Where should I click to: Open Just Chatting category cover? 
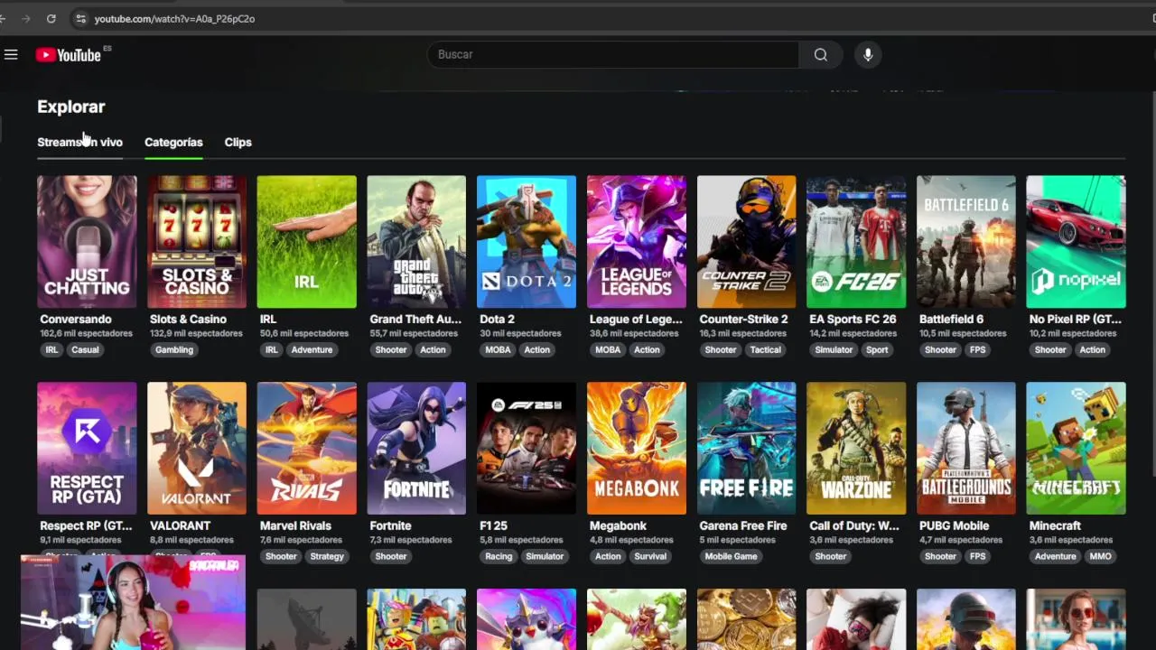coord(87,242)
